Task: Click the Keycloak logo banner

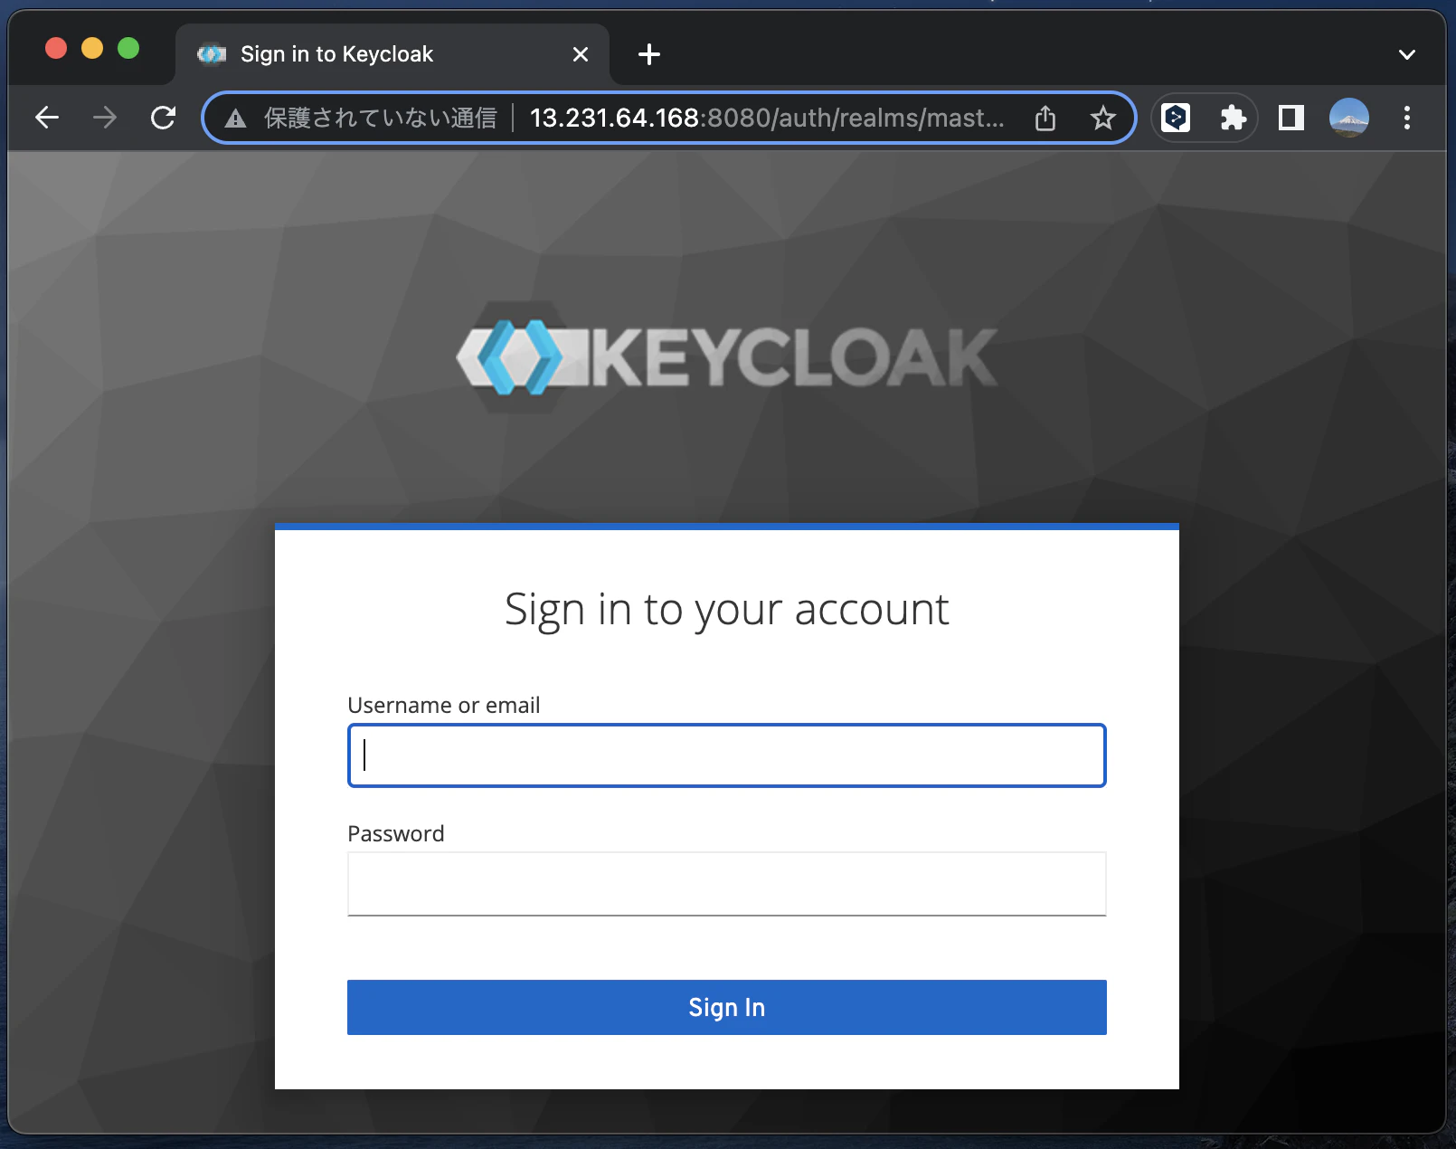Action: click(x=727, y=358)
